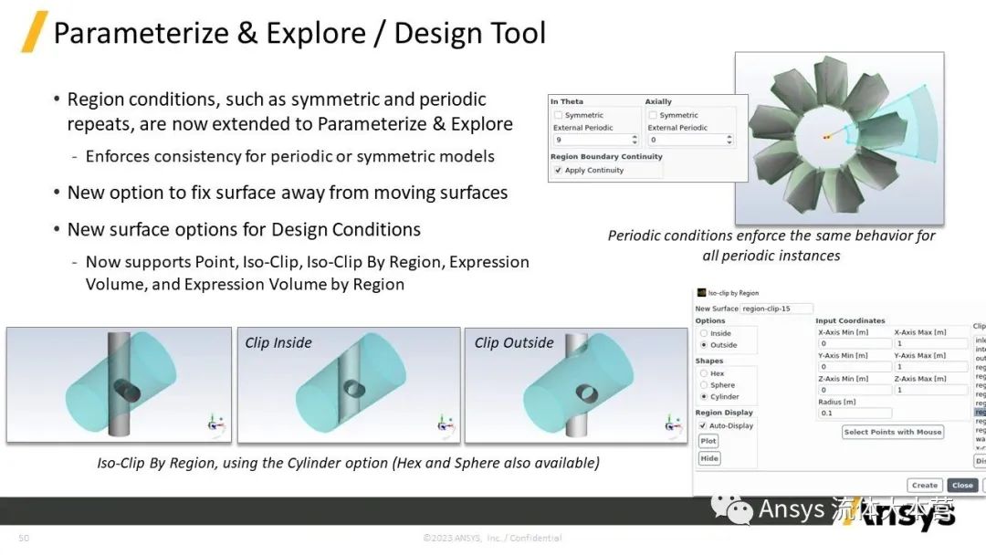This screenshot has width=986, height=555.
Task: Click the 'Iso-Clip By Region, using the Cylinder option' caption
Action: coord(348,463)
